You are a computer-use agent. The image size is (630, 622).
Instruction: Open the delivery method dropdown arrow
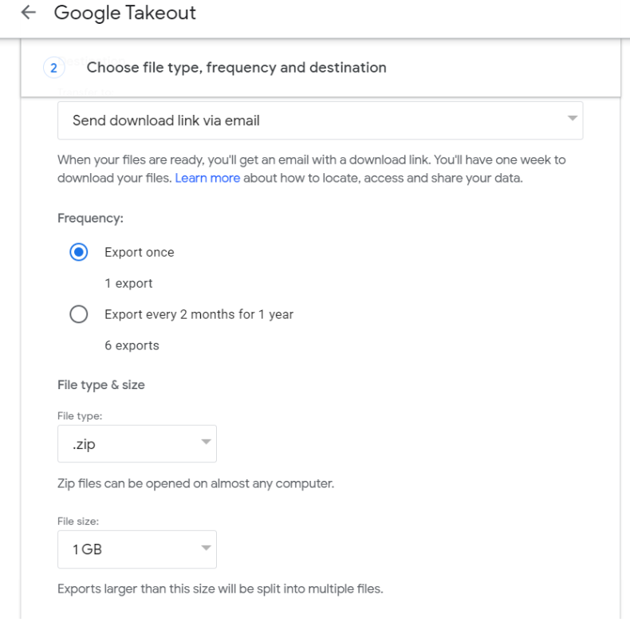pos(571,120)
